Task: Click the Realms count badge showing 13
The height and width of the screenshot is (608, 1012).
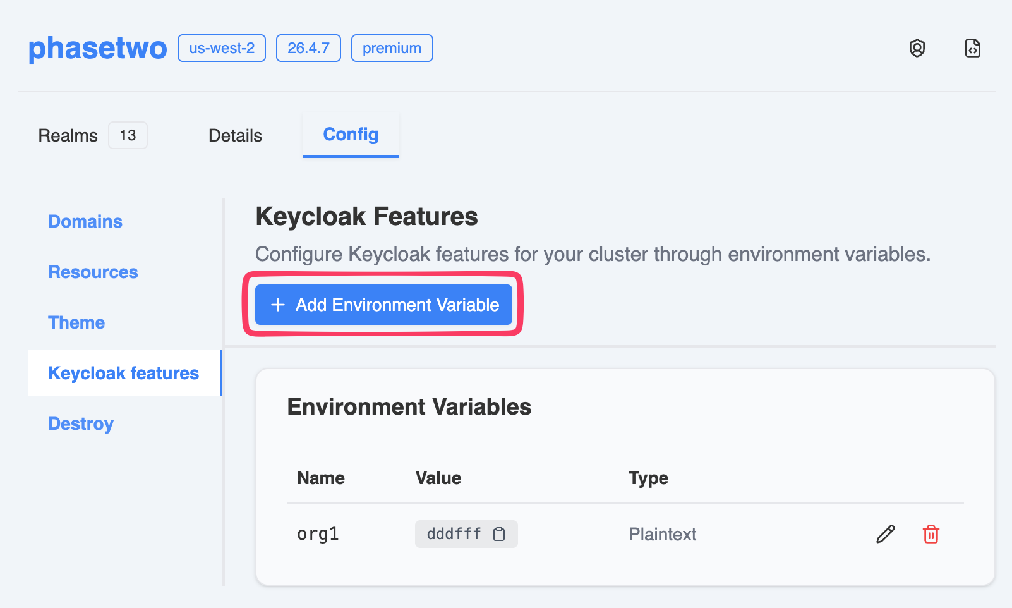Action: pyautogui.click(x=128, y=135)
